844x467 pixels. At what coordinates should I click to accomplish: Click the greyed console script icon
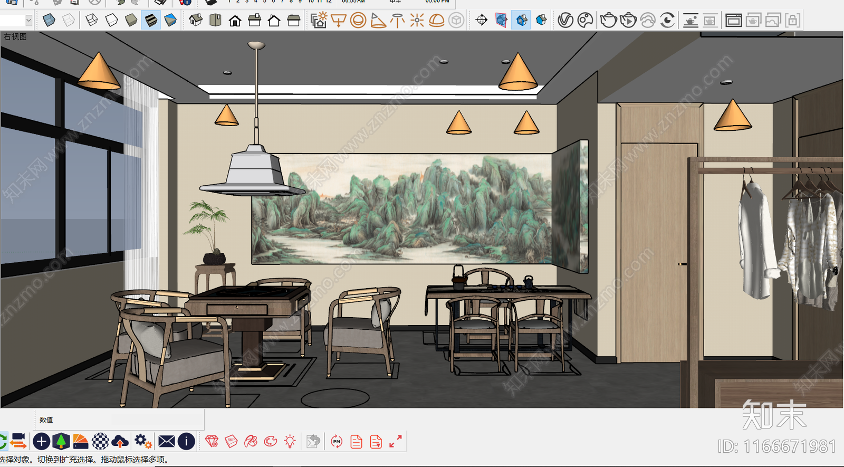pyautogui.click(x=313, y=441)
